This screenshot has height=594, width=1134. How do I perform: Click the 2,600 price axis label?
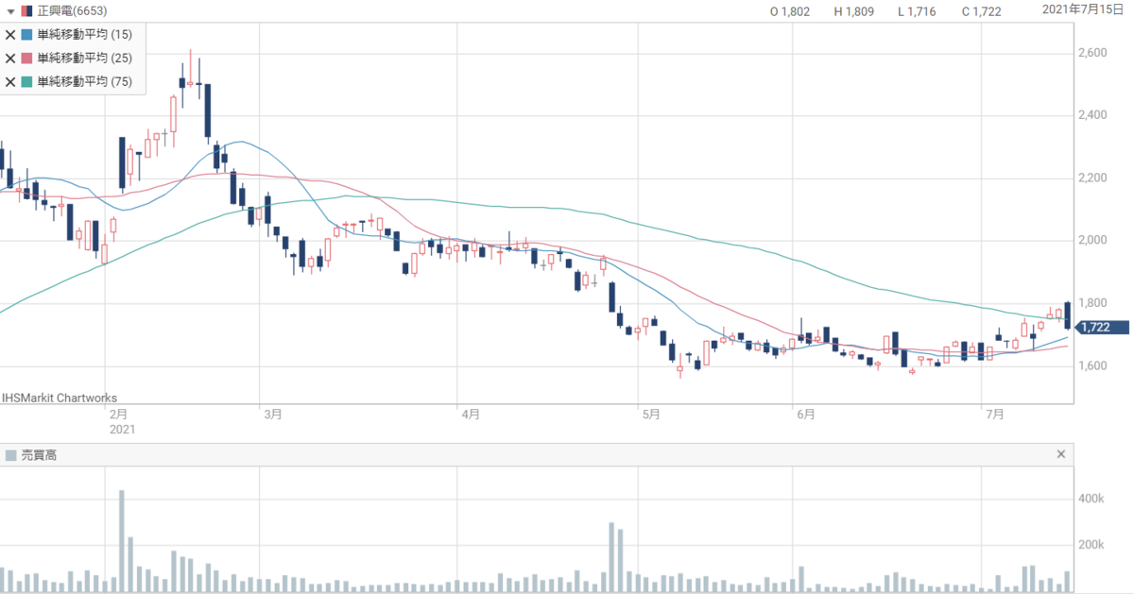click(x=1093, y=53)
